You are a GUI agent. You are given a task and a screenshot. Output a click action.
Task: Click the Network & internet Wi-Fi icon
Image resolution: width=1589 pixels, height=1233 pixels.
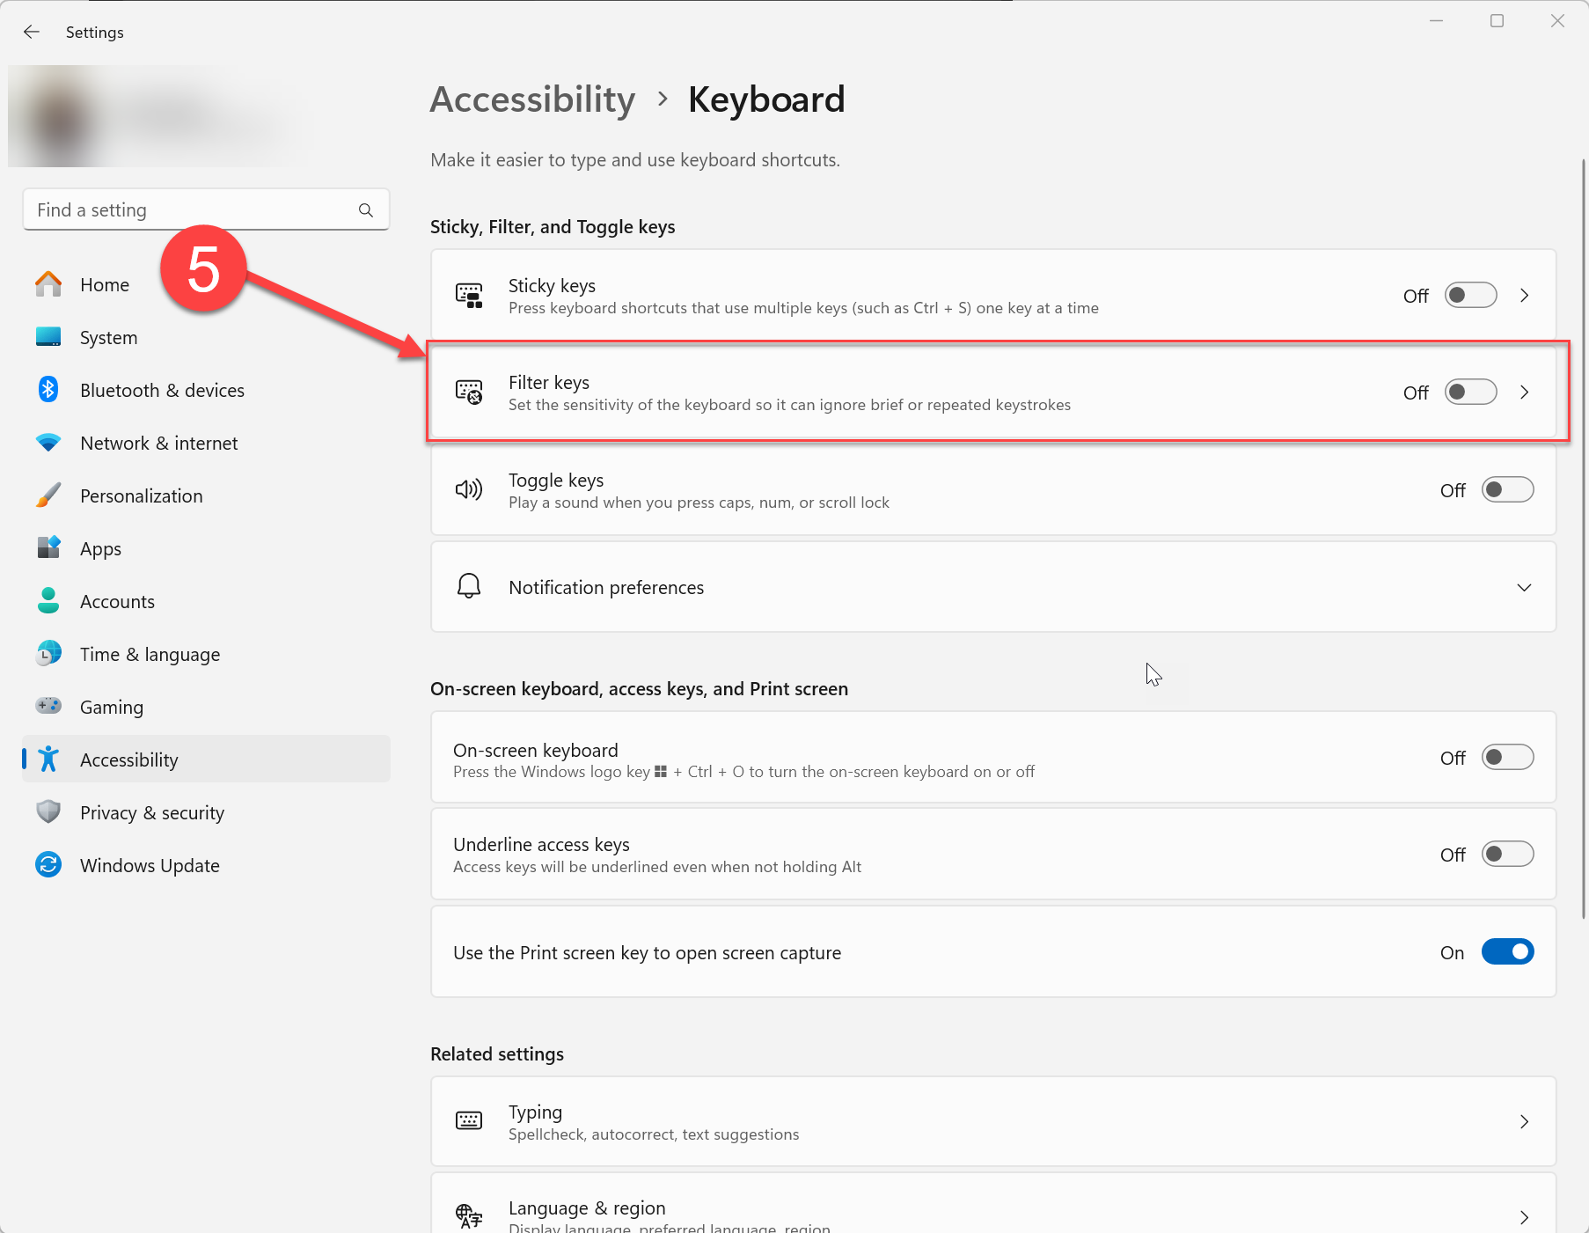[x=48, y=443]
